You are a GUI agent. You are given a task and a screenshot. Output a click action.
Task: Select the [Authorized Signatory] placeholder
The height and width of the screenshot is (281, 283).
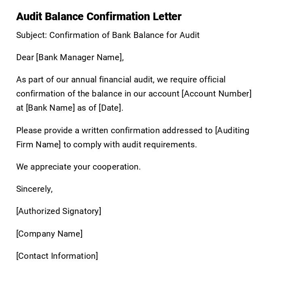tap(59, 211)
